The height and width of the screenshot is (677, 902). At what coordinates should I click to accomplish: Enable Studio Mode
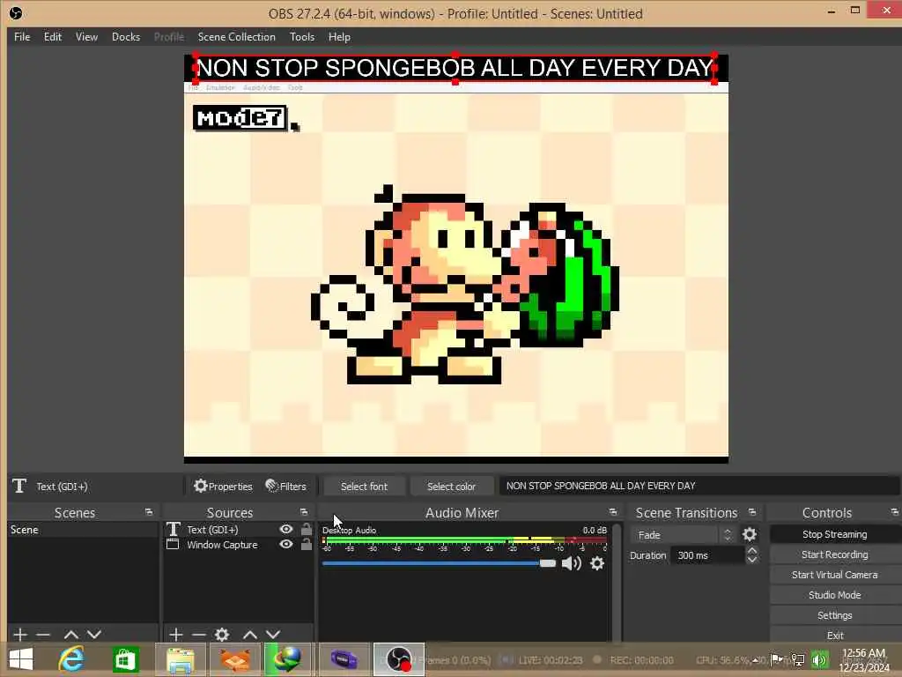[x=835, y=595]
